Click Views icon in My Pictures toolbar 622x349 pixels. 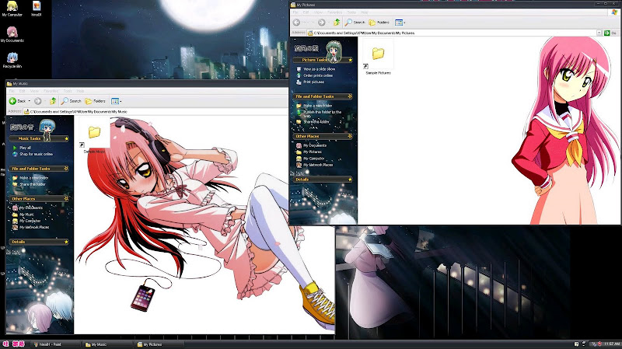pos(399,23)
